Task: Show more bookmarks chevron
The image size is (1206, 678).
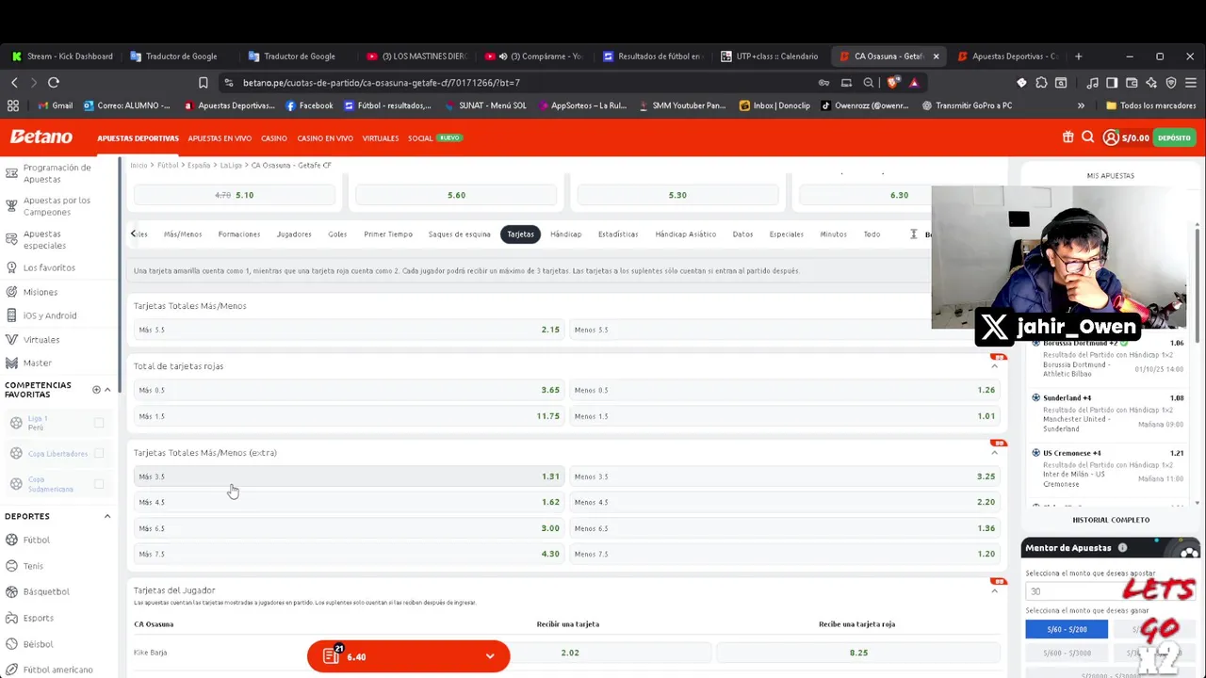Action: pyautogui.click(x=1081, y=105)
